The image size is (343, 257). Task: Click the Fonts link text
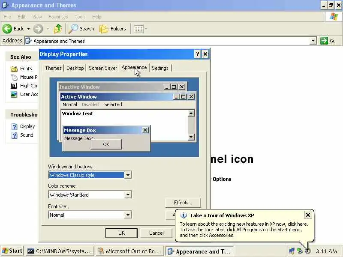coord(26,69)
